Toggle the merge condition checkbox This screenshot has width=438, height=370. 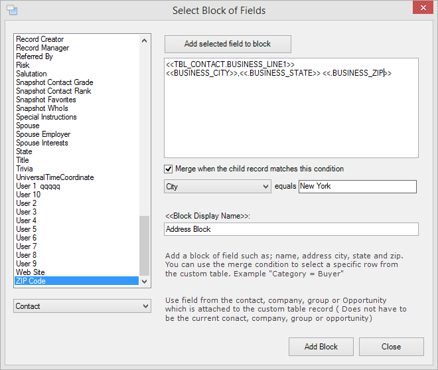(168, 169)
